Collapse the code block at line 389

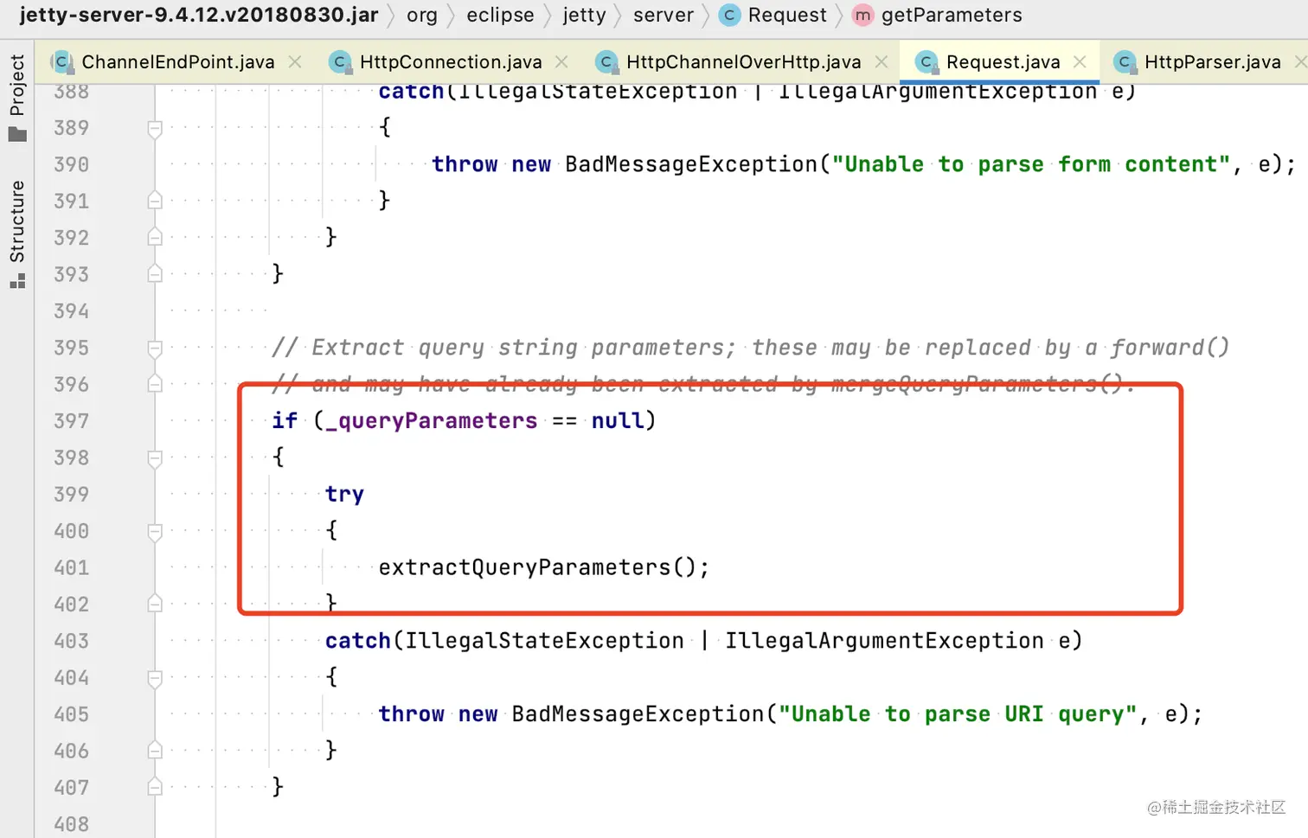pyautogui.click(x=155, y=129)
